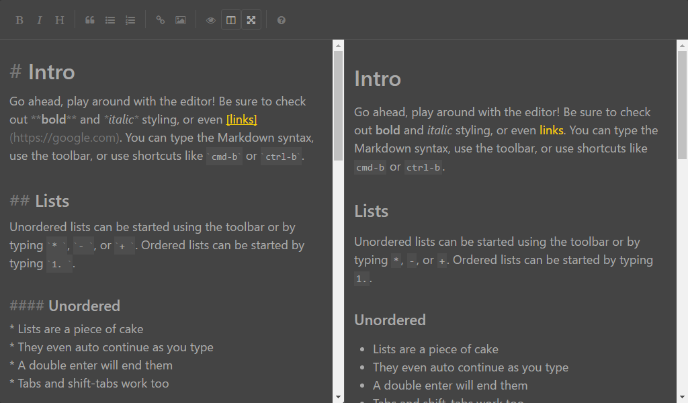
Task: Toggle bold formatting in the toolbar
Action: [19, 20]
